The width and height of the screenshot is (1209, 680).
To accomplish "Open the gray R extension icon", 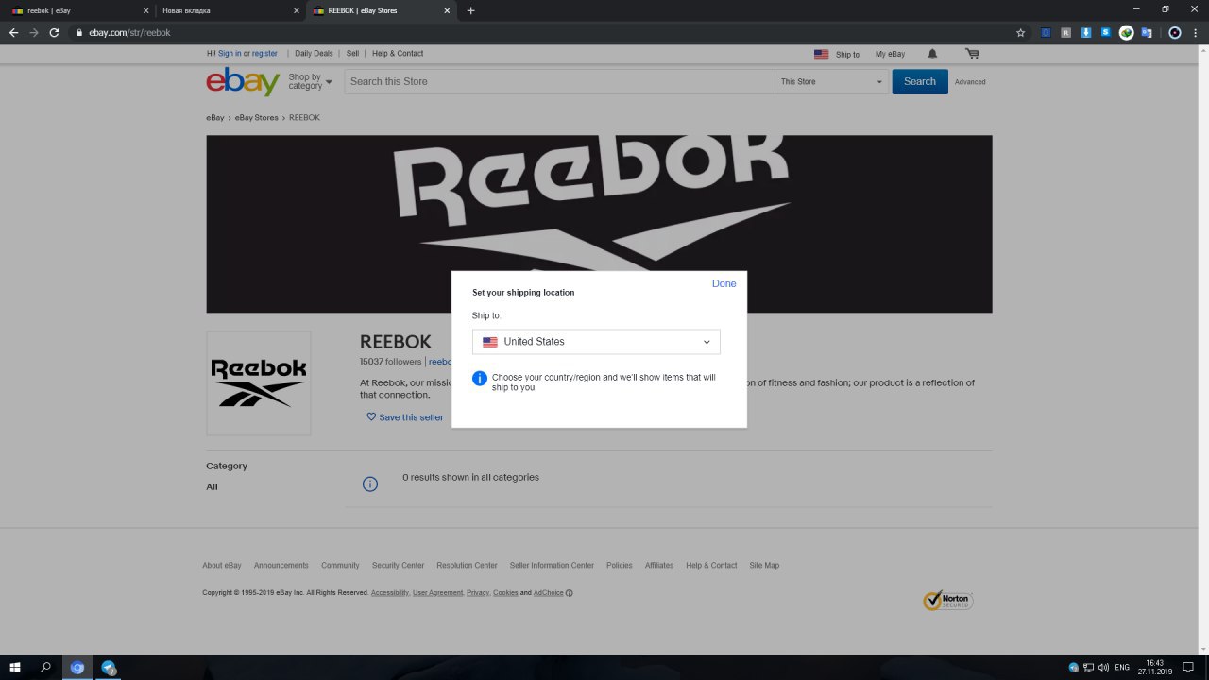I will 1066,32.
